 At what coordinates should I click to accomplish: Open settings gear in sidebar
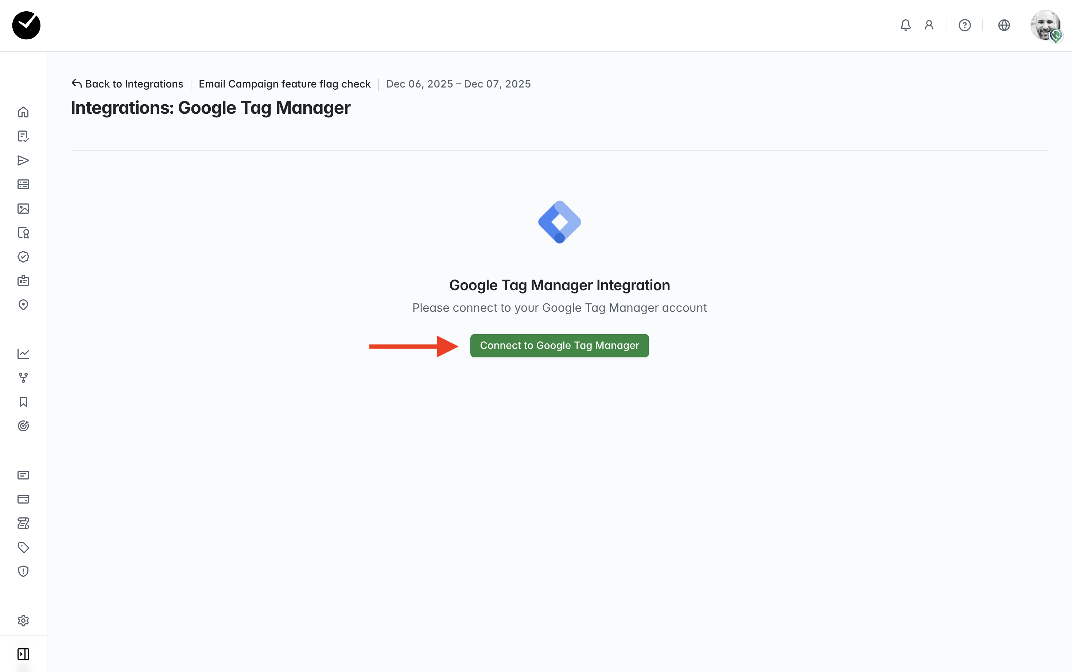[23, 621]
